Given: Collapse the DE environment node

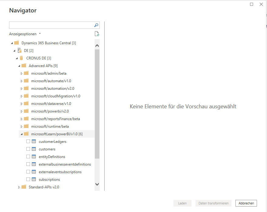Looking at the screenshot, I should (x=14, y=51).
